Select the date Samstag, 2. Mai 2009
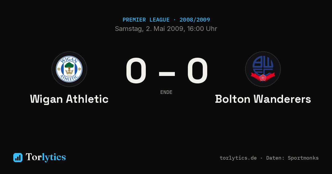The width and height of the screenshot is (332, 174). click(x=150, y=29)
